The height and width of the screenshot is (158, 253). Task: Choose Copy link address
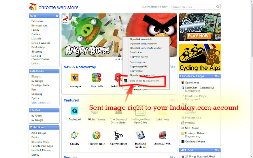click(139, 57)
